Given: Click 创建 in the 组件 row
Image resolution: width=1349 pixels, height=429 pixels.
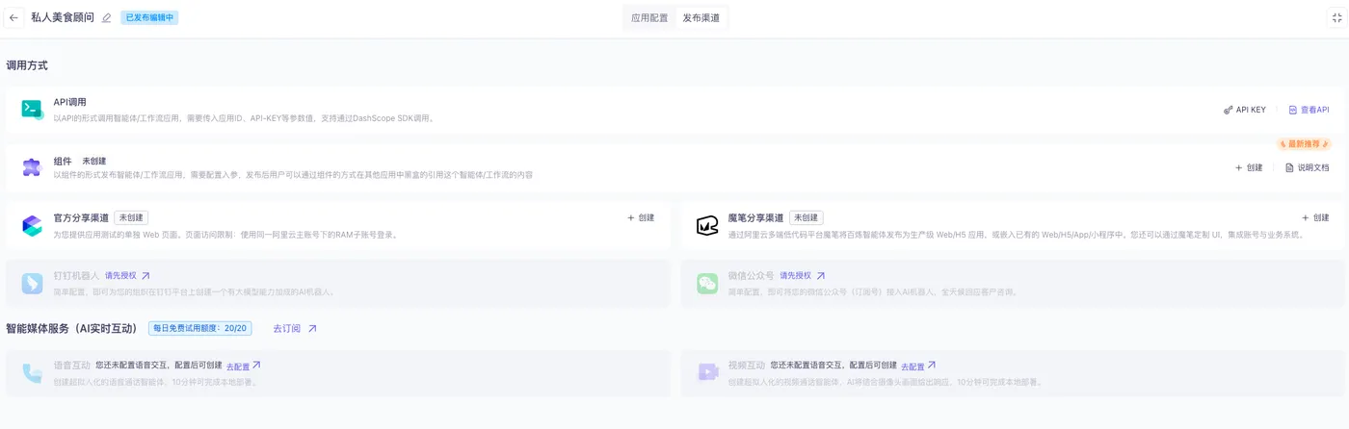Looking at the screenshot, I should (1249, 167).
